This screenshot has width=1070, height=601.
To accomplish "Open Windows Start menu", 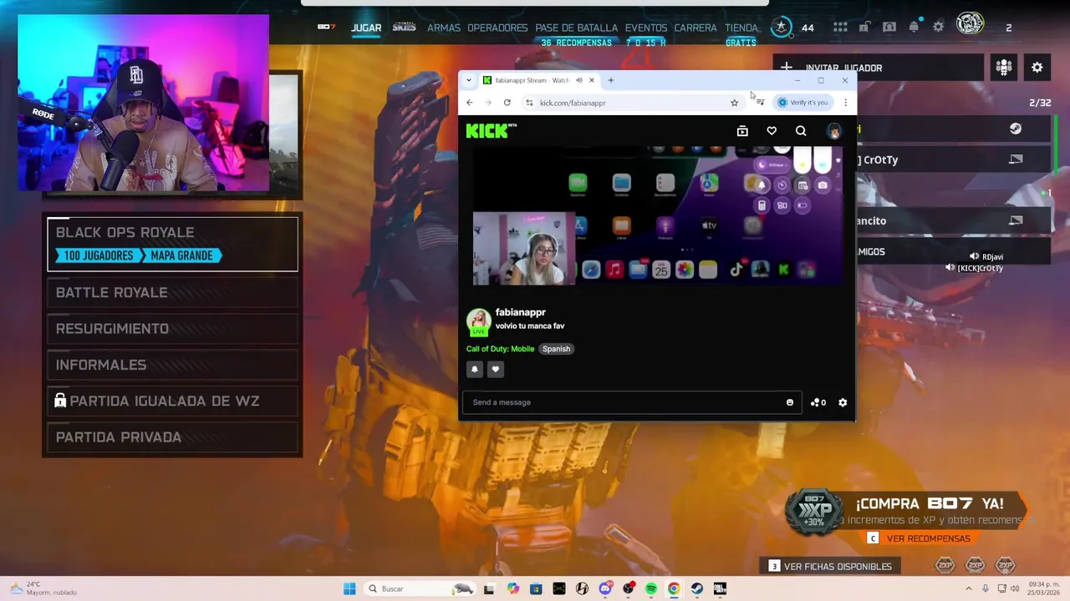I will pyautogui.click(x=349, y=588).
